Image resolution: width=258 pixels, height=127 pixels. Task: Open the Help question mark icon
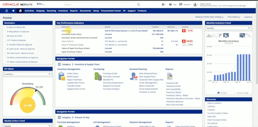(x=170, y=4)
